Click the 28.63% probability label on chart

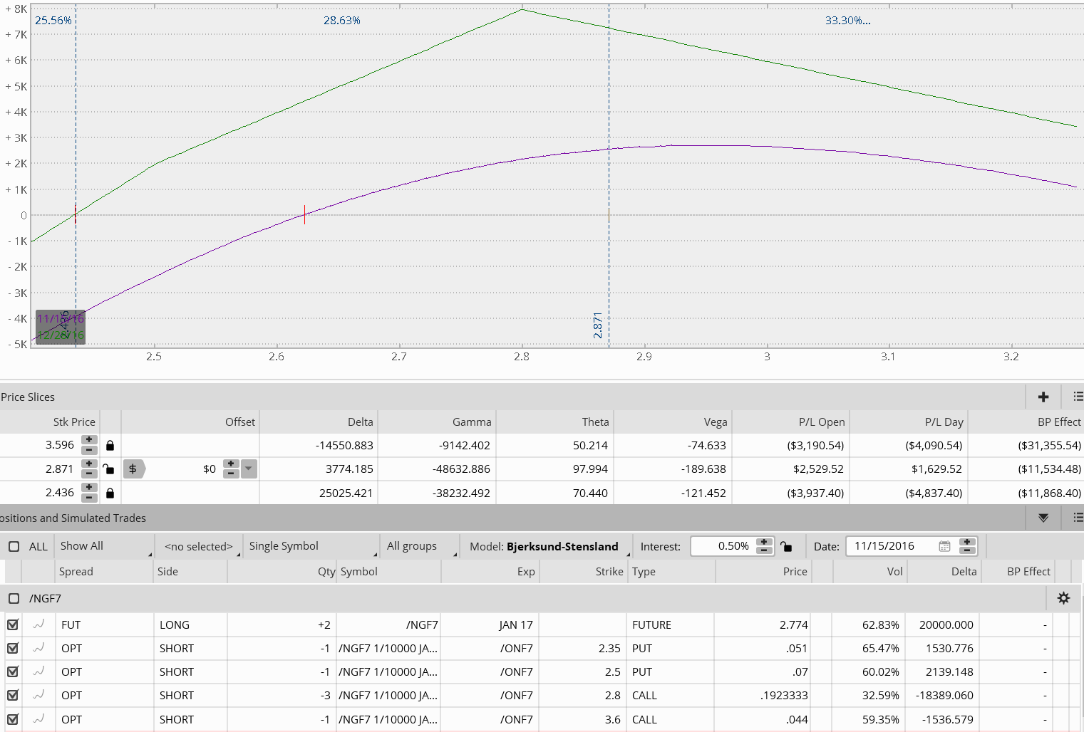click(x=342, y=21)
